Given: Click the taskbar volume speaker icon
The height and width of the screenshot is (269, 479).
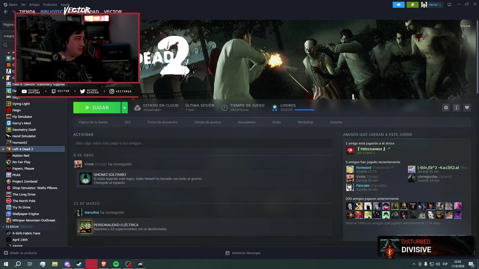Looking at the screenshot, I should [x=438, y=264].
